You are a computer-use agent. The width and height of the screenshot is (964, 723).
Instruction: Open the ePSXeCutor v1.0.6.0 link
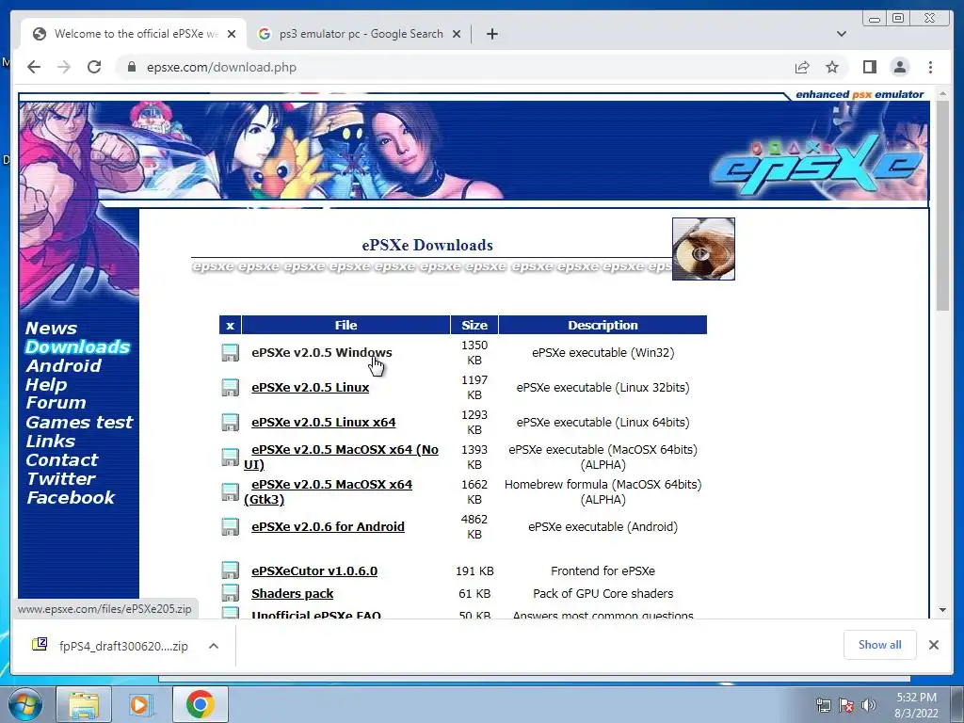coord(314,570)
